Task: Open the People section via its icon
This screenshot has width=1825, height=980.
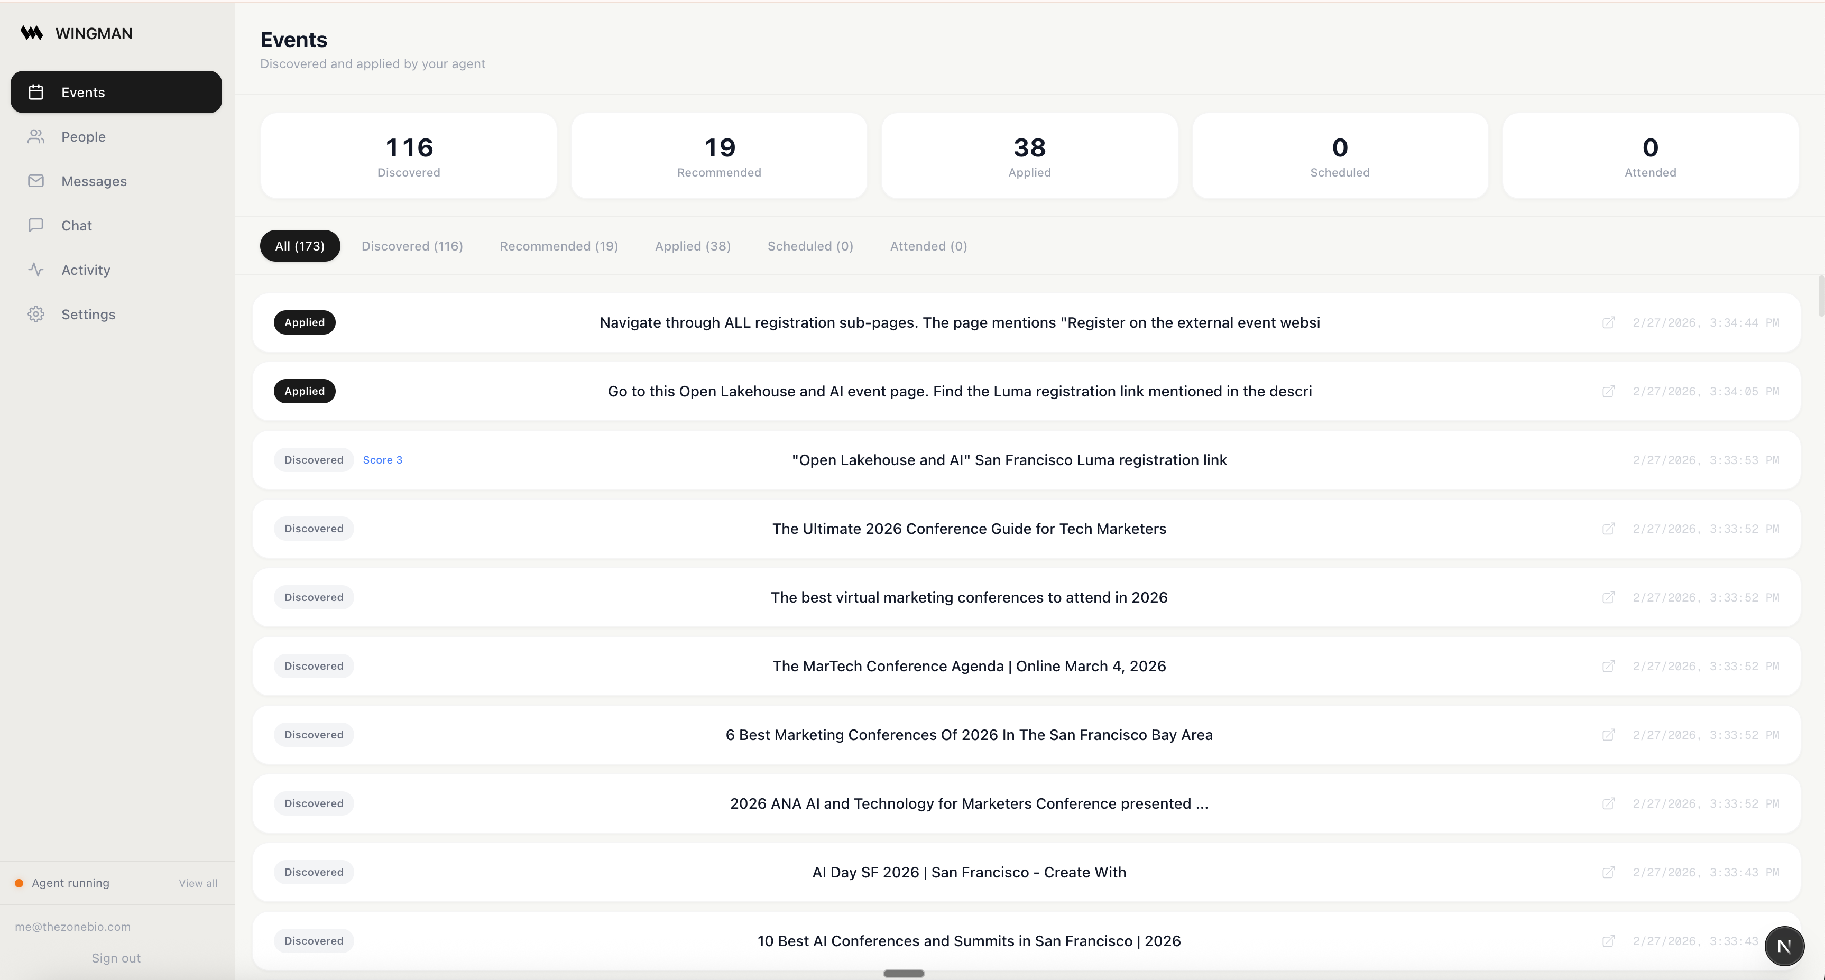Action: (36, 137)
